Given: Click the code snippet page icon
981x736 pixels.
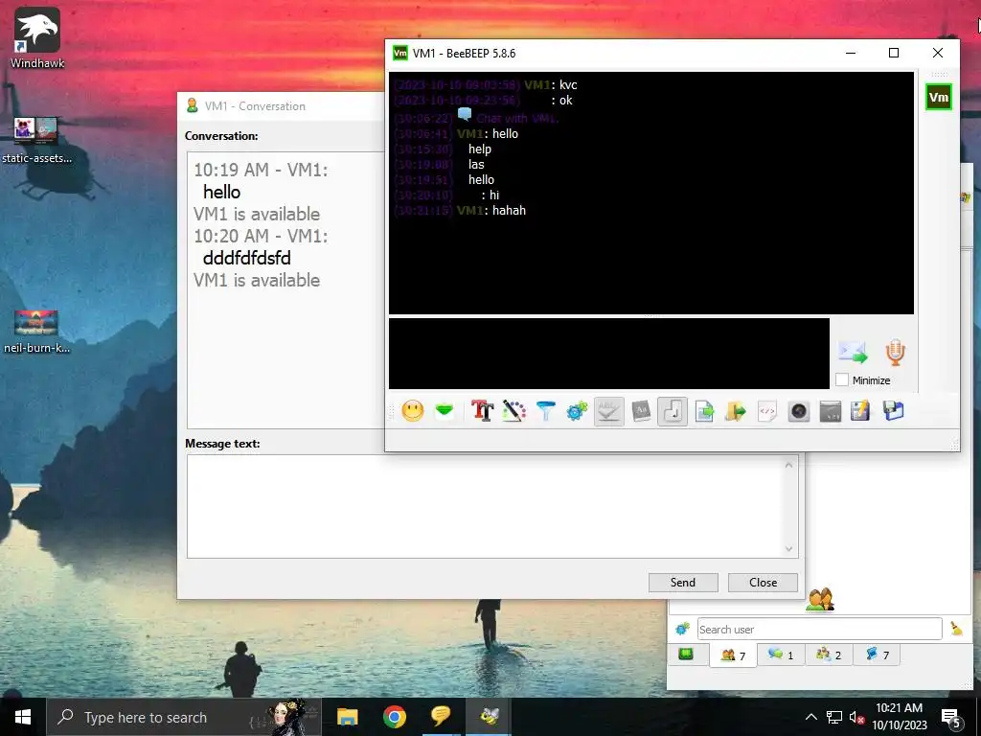Looking at the screenshot, I should coord(767,411).
